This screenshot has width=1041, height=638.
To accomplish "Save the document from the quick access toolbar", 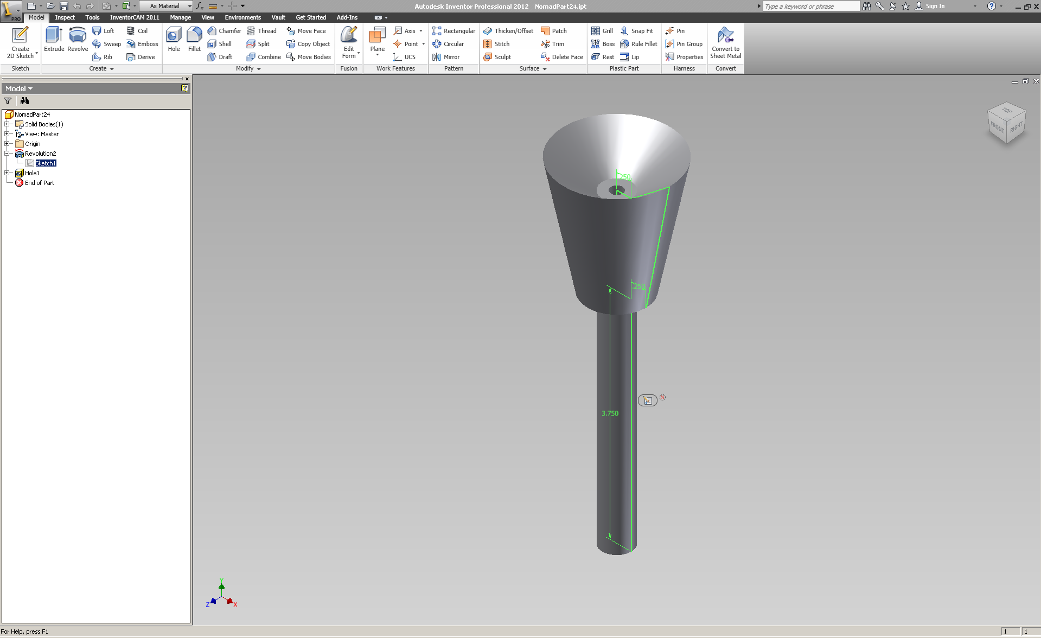I will coord(64,6).
